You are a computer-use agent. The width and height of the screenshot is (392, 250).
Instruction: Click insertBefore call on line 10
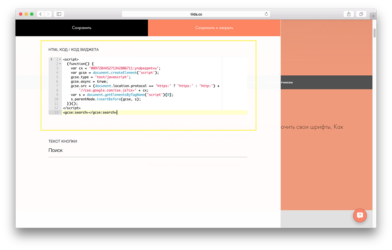[109, 99]
